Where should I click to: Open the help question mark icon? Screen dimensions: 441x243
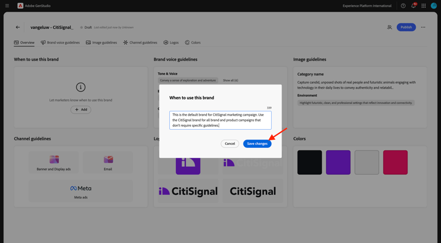click(403, 6)
